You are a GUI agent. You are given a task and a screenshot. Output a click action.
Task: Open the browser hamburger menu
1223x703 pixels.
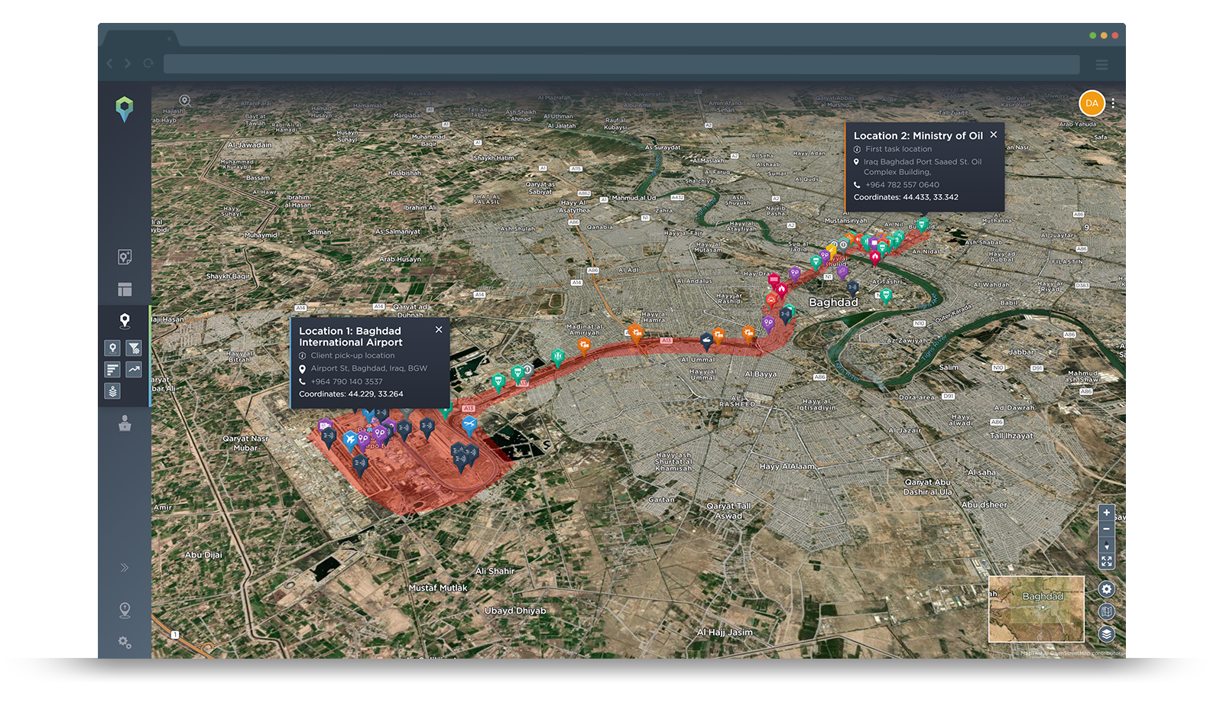pyautogui.click(x=1101, y=64)
